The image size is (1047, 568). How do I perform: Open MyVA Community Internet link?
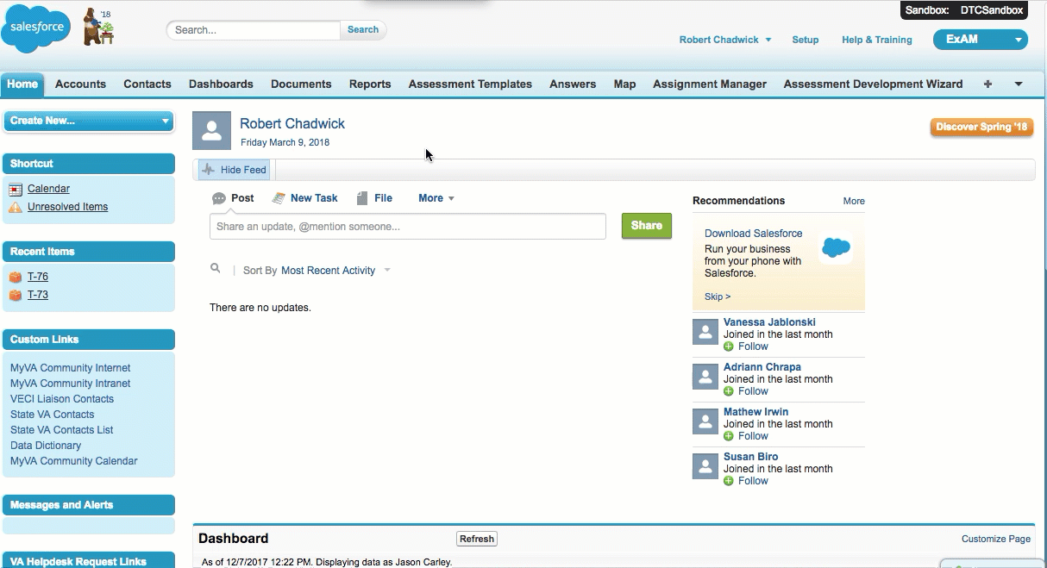pyautogui.click(x=71, y=368)
